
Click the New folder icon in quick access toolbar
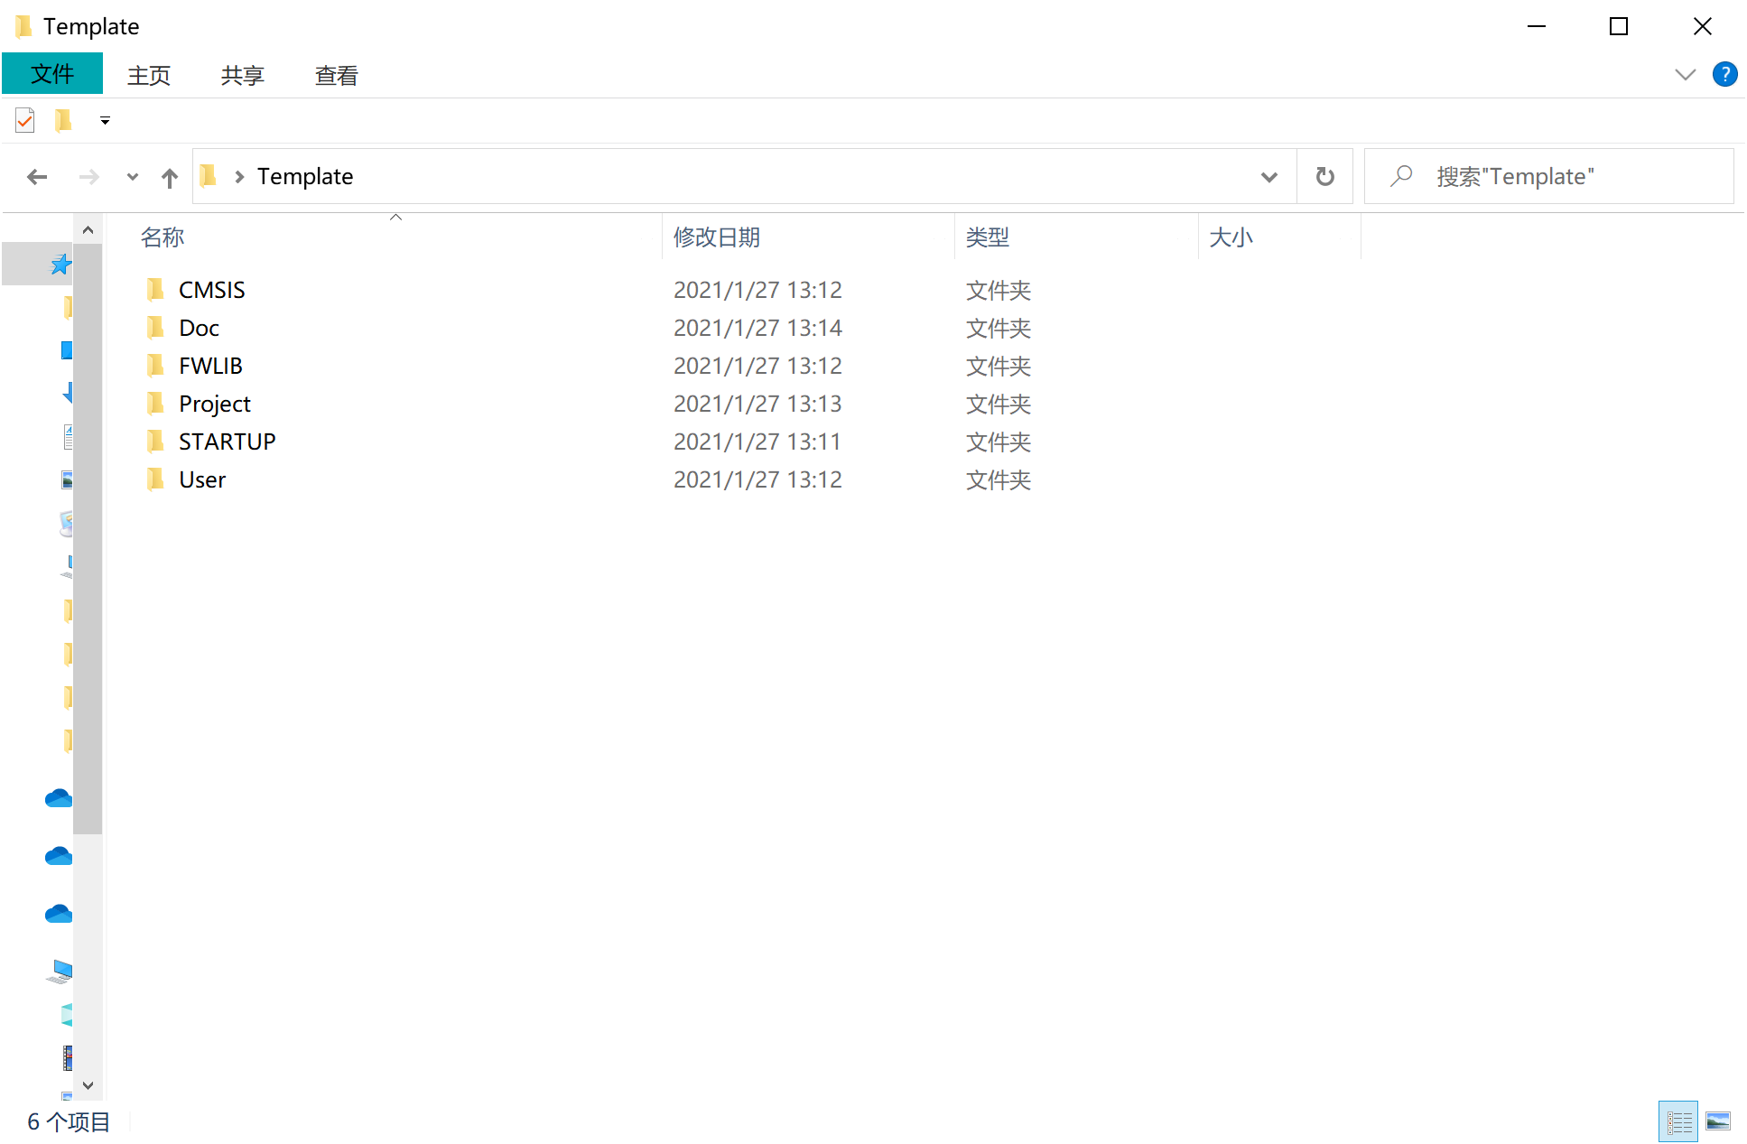[63, 120]
